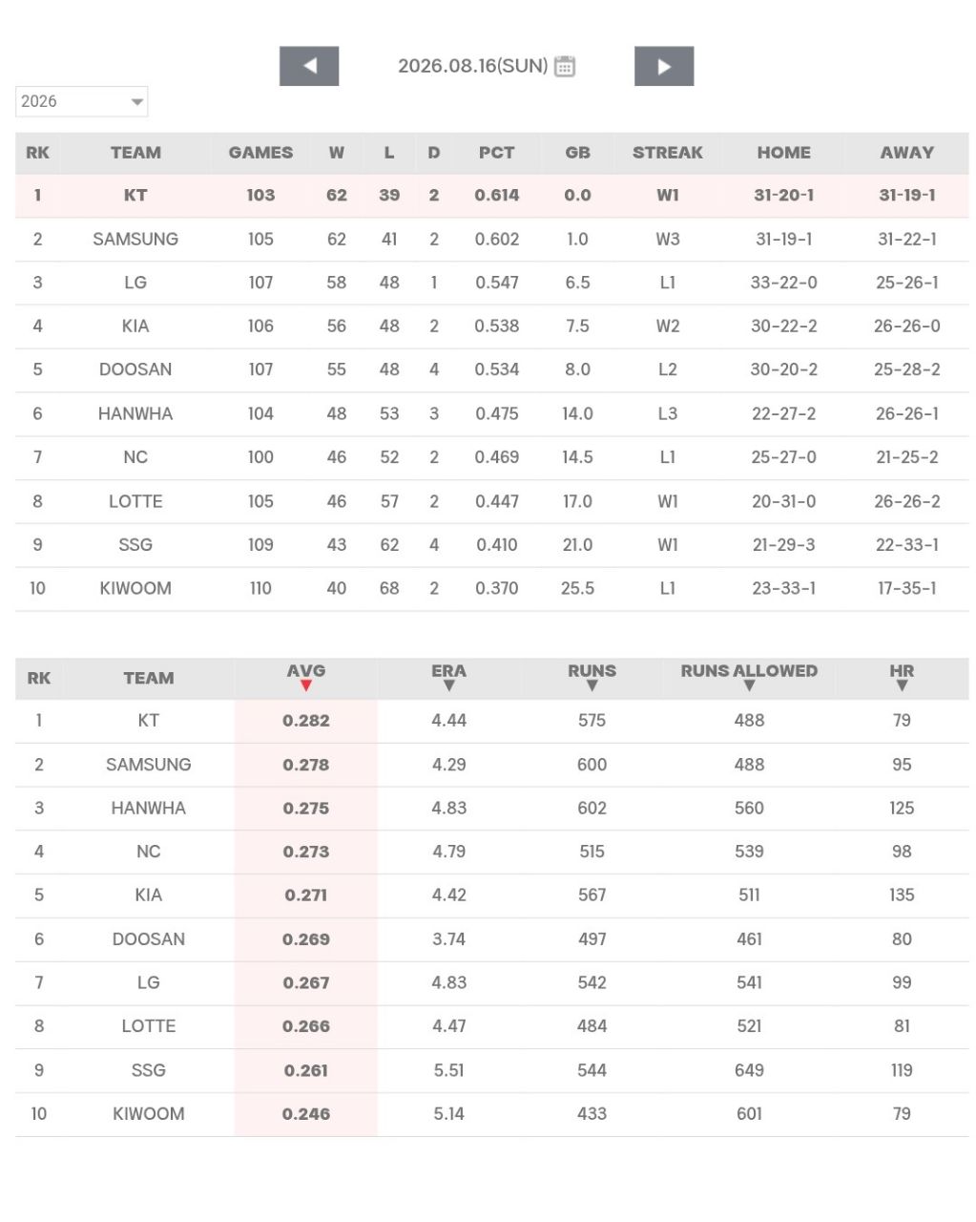This screenshot has width=976, height=1222.
Task: Select KIWOOM in the standings table
Action: 135,589
